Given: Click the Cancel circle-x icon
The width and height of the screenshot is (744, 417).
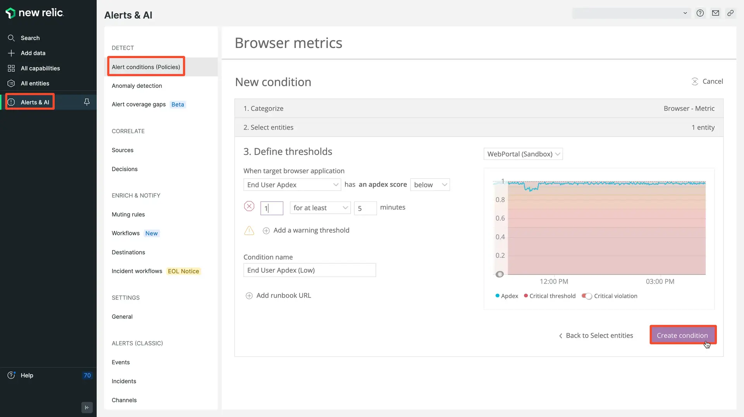Looking at the screenshot, I should [695, 81].
